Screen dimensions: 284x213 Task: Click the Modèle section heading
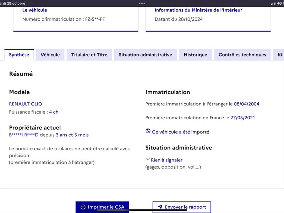[x=20, y=92]
